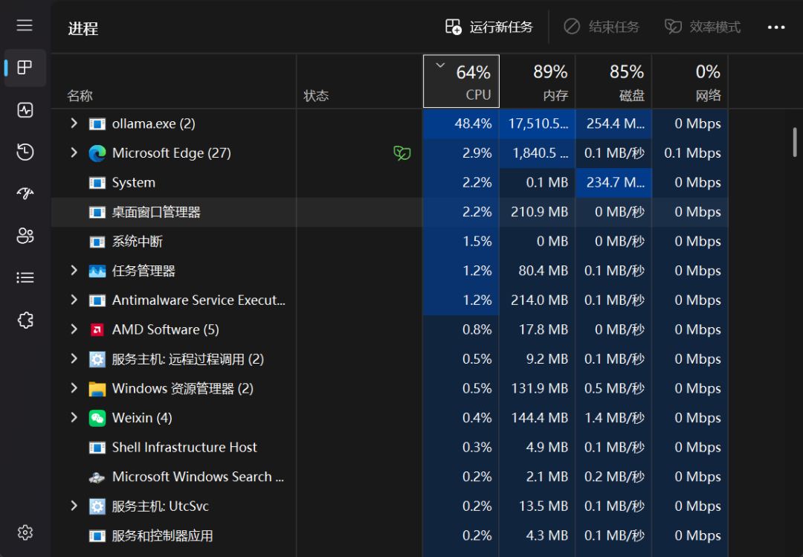This screenshot has width=803, height=557.
Task: Open the Details list page in sidebar
Action: tap(25, 277)
